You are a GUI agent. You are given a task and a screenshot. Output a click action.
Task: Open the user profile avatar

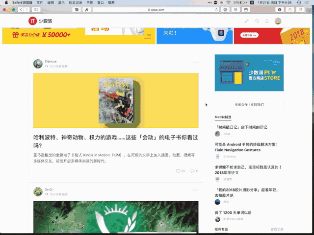(x=278, y=21)
